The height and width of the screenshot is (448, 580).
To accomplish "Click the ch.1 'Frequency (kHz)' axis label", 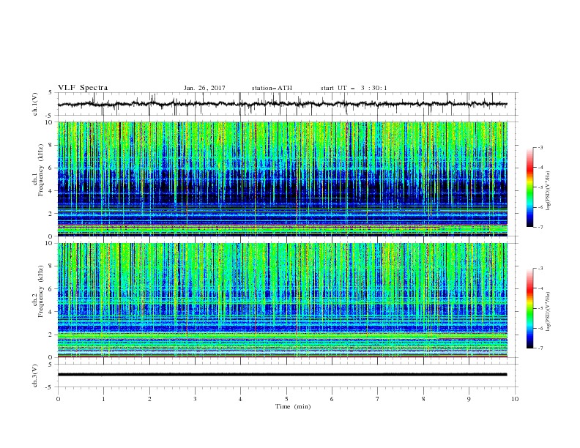I will (x=41, y=170).
